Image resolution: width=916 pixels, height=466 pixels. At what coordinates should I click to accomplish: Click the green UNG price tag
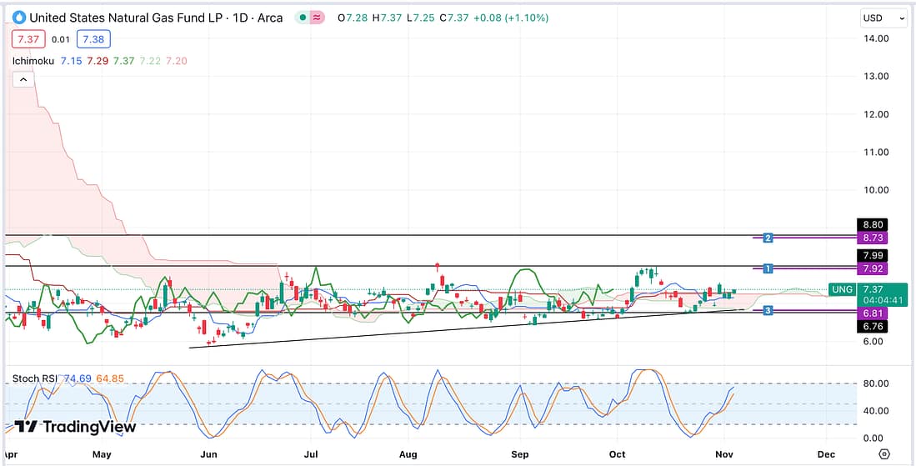pos(843,289)
